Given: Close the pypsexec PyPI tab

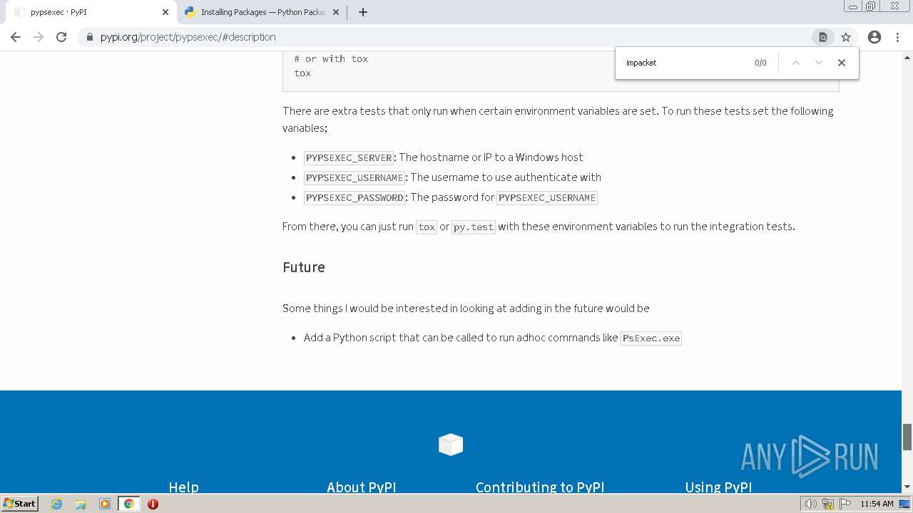Looking at the screenshot, I should pyautogui.click(x=165, y=12).
